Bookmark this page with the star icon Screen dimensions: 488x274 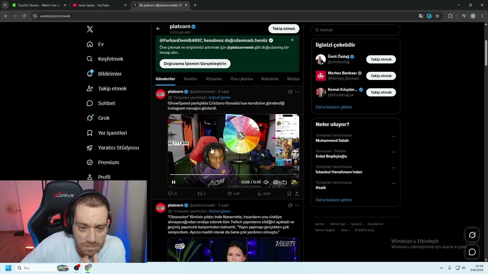click(437, 16)
